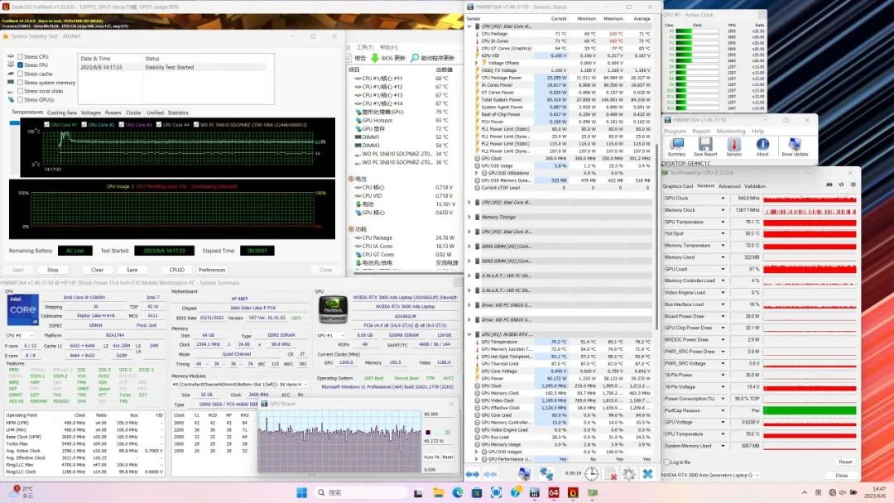This screenshot has width=894, height=503.
Task: Click the Windows Start button on taskbar
Action: click(302, 492)
